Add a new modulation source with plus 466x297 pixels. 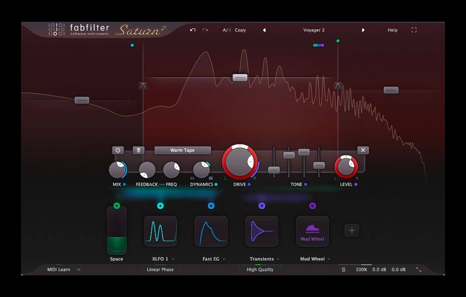tap(352, 230)
